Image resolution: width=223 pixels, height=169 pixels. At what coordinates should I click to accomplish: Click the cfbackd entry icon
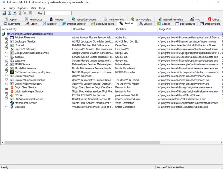coord(12,45)
